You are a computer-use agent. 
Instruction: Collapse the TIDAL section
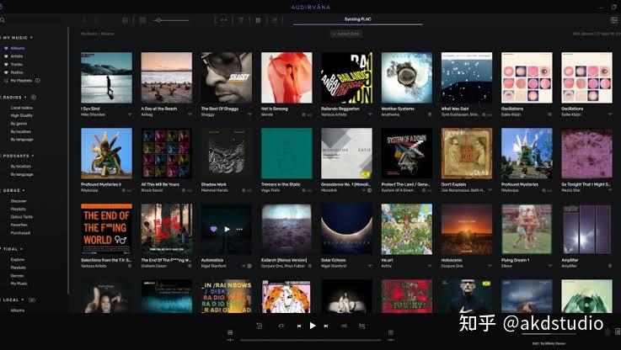coord(21,249)
